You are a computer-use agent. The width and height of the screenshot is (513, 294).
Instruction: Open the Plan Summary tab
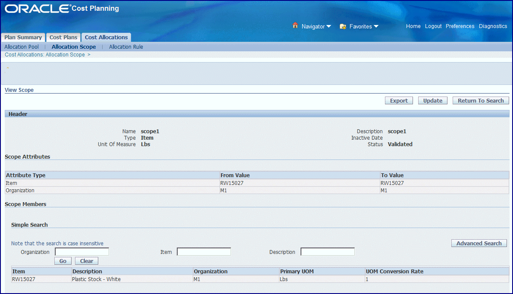coord(23,37)
